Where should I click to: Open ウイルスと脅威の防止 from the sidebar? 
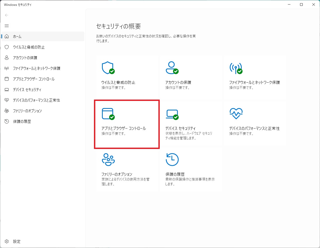tap(43, 47)
